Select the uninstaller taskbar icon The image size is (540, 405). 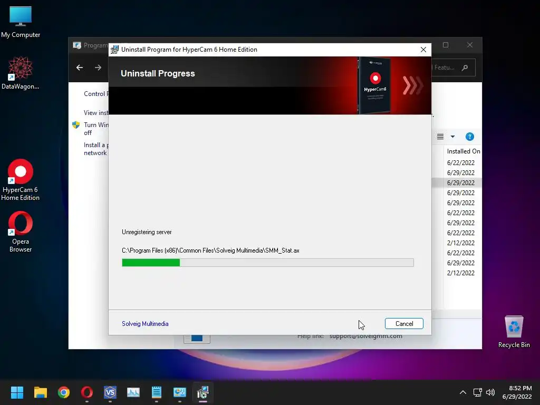pos(203,392)
